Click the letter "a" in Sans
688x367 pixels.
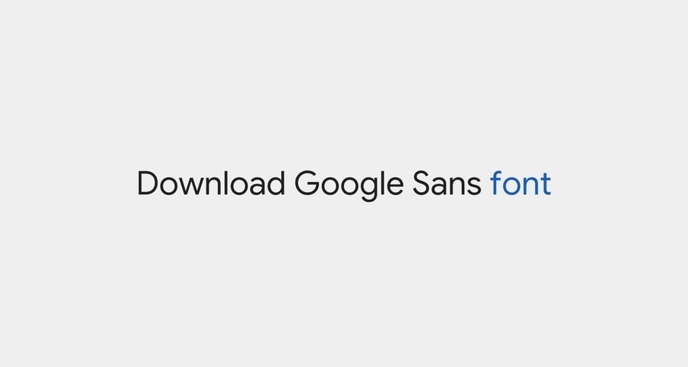(440, 186)
